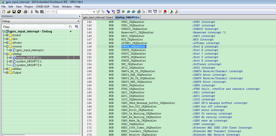This screenshot has height=136, width=276.
Task: Build the project with the Make icon
Action: tap(155, 12)
